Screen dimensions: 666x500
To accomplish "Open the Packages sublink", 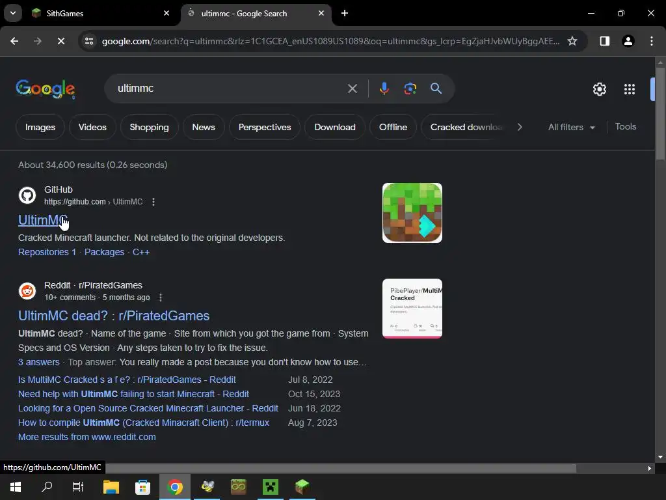I will (104, 252).
